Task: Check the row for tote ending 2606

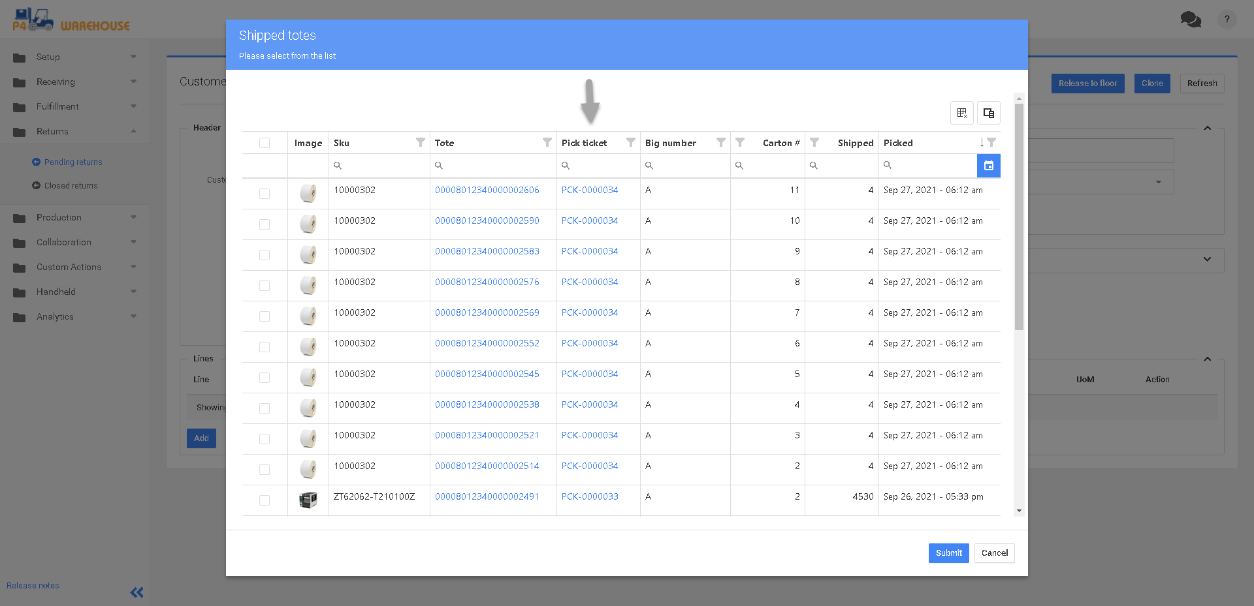Action: pyautogui.click(x=265, y=194)
